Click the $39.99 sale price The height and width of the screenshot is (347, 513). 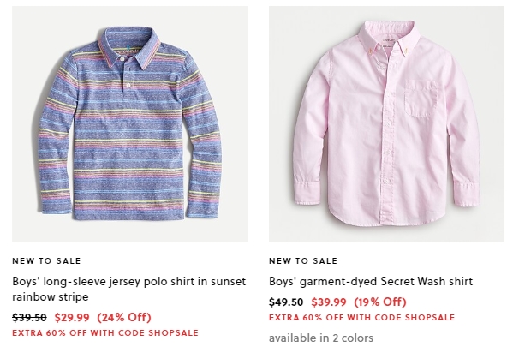(x=329, y=302)
